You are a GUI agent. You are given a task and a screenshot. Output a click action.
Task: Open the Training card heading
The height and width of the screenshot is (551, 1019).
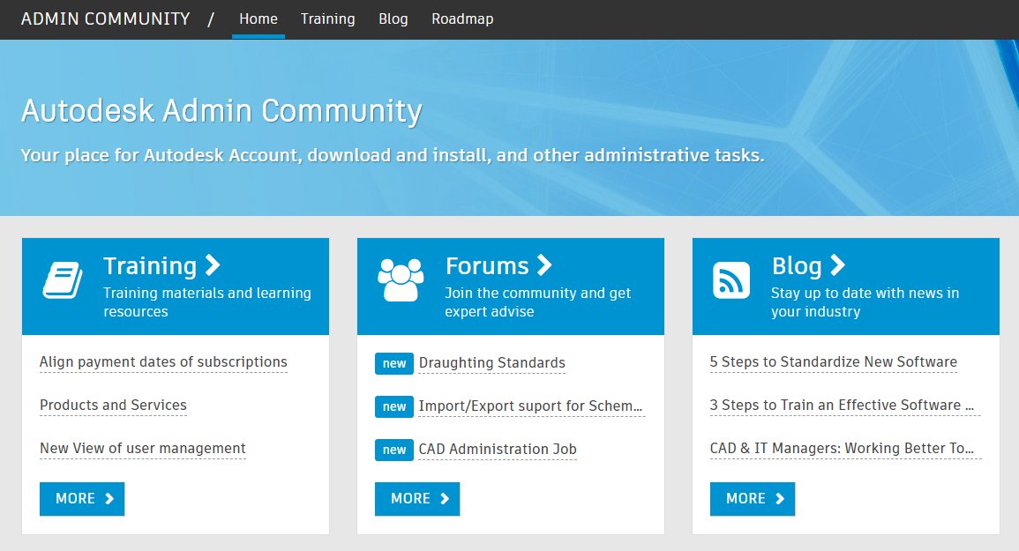pos(149,265)
